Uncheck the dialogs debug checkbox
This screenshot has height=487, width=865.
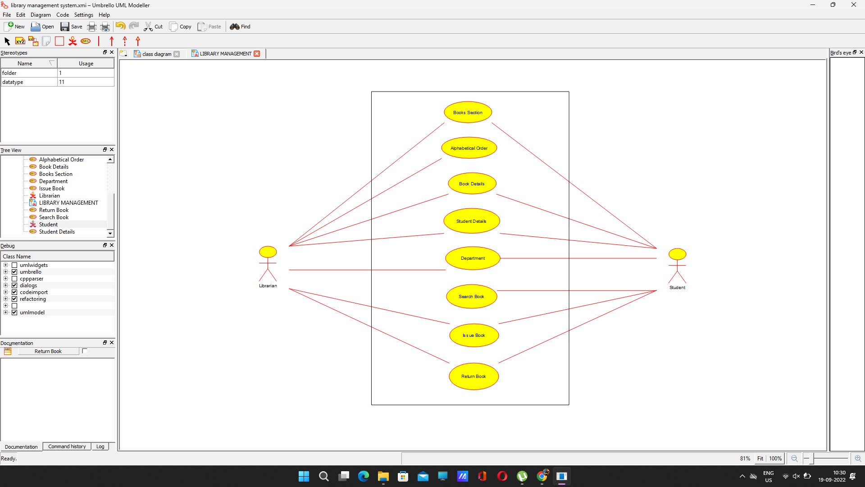tap(14, 285)
